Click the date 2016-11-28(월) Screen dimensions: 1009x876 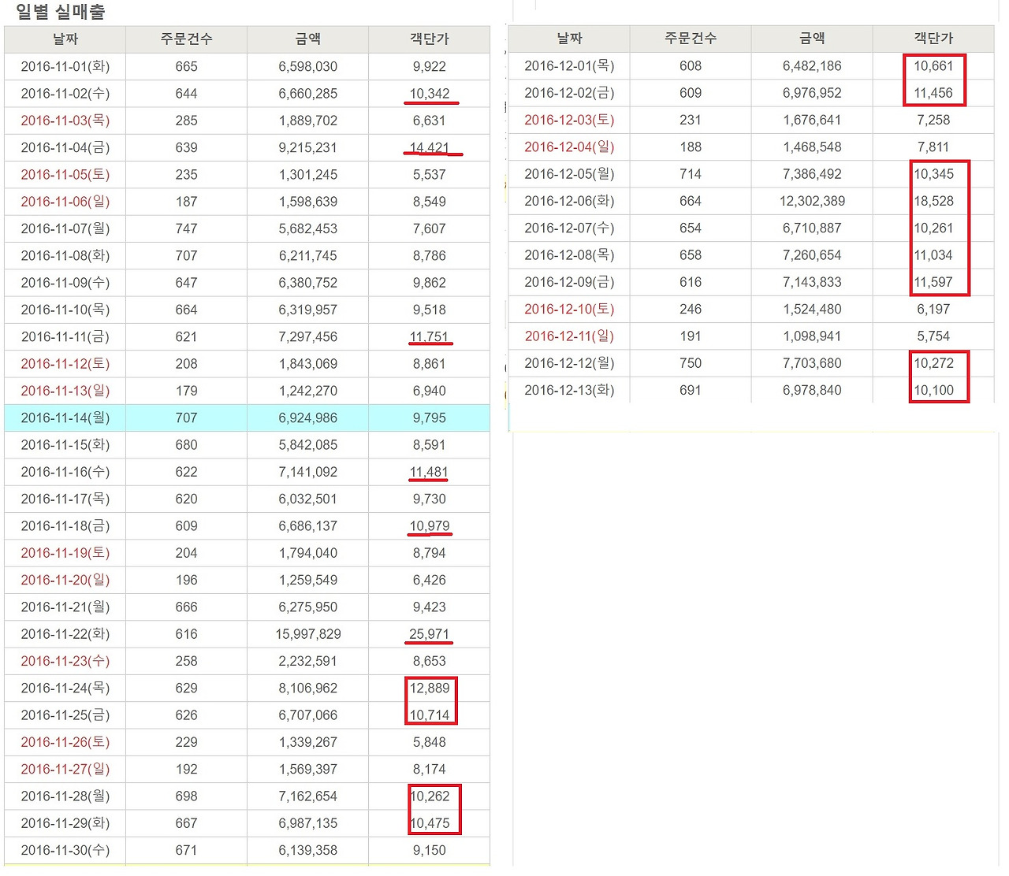(65, 796)
